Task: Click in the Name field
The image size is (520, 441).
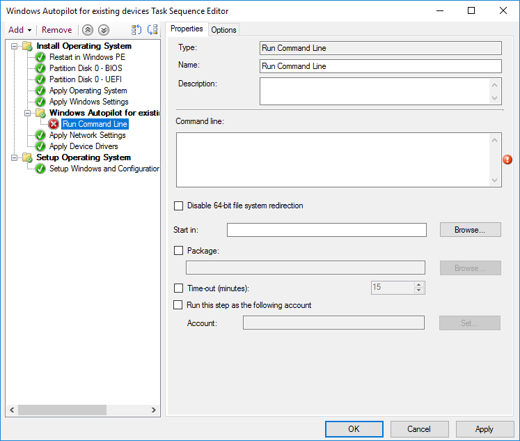Action: [x=381, y=66]
